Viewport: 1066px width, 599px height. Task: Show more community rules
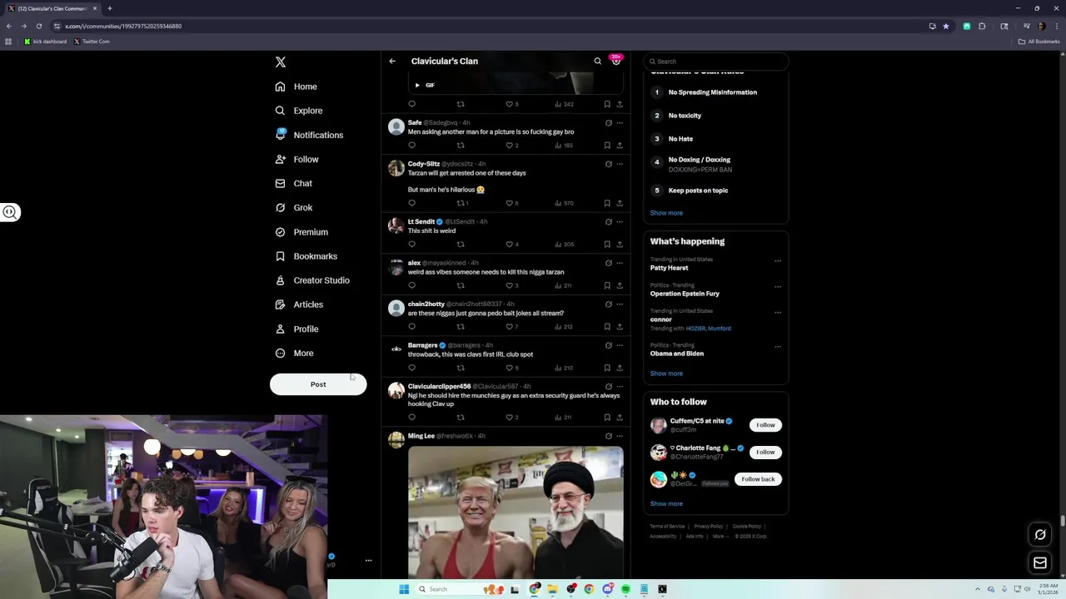click(666, 213)
